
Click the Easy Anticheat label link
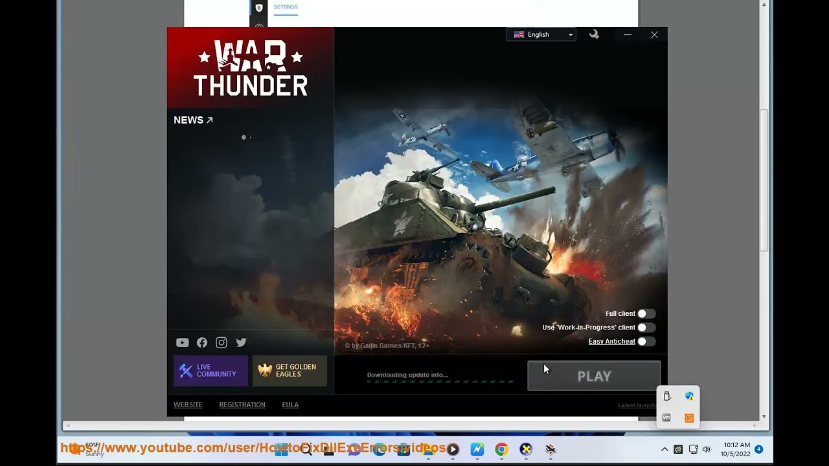point(612,342)
